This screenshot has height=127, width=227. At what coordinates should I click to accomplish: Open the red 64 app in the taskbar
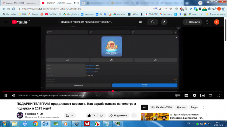[x=87, y=124]
